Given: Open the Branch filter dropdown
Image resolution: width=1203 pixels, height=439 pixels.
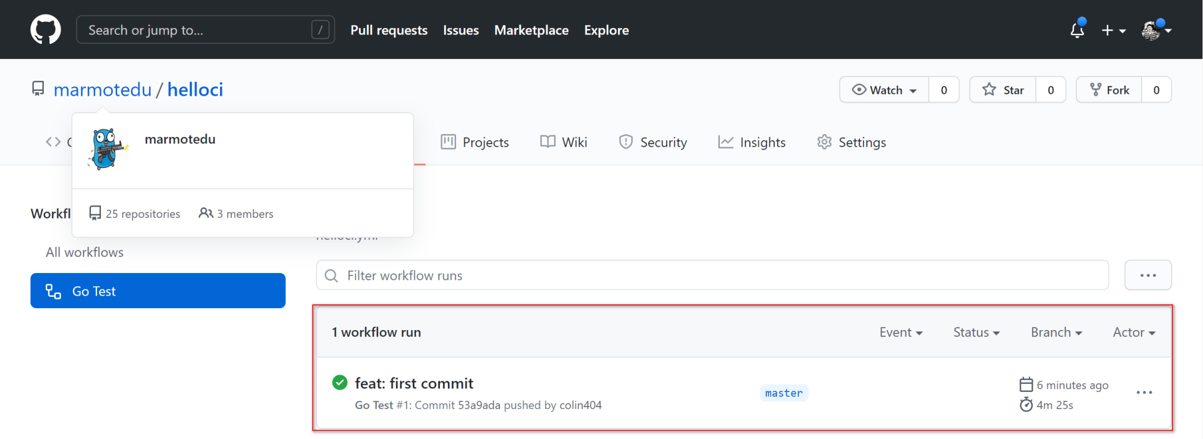Looking at the screenshot, I should click(x=1056, y=333).
